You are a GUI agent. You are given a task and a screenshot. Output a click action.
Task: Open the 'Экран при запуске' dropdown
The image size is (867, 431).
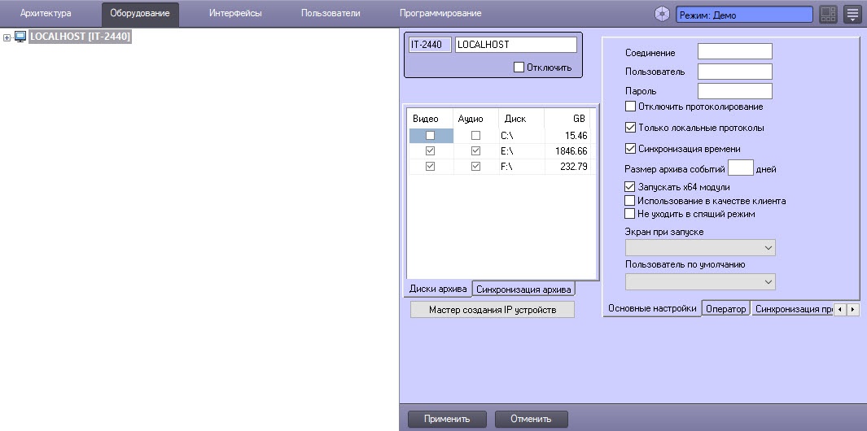pos(700,247)
